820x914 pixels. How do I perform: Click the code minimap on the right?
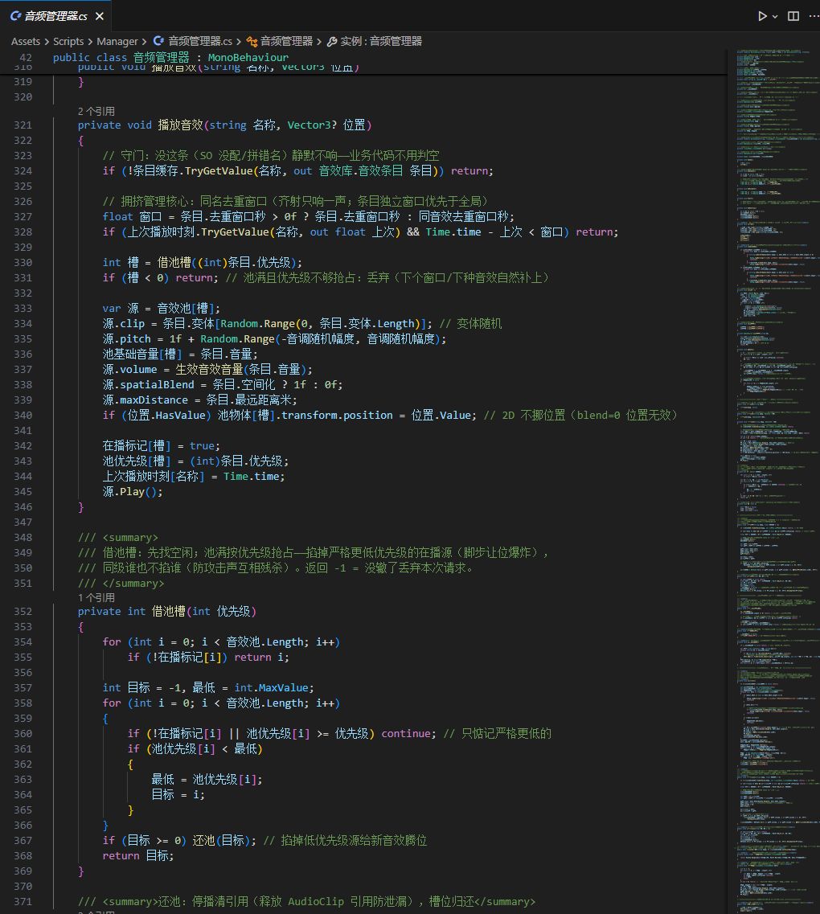point(777,482)
